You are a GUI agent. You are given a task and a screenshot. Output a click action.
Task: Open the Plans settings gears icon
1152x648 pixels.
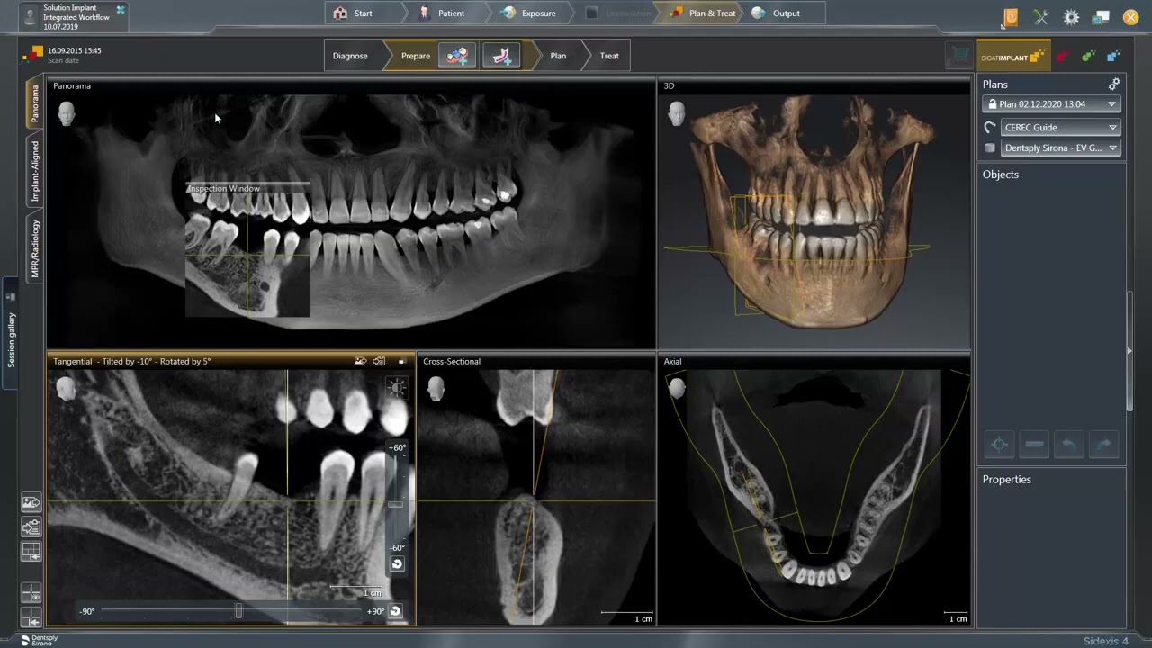pos(1114,84)
